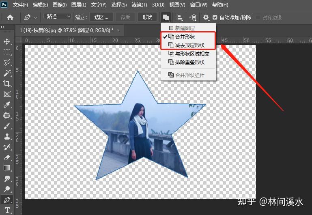Select the Eraser tool
Screen dimensions: 312x215
pos(7,158)
